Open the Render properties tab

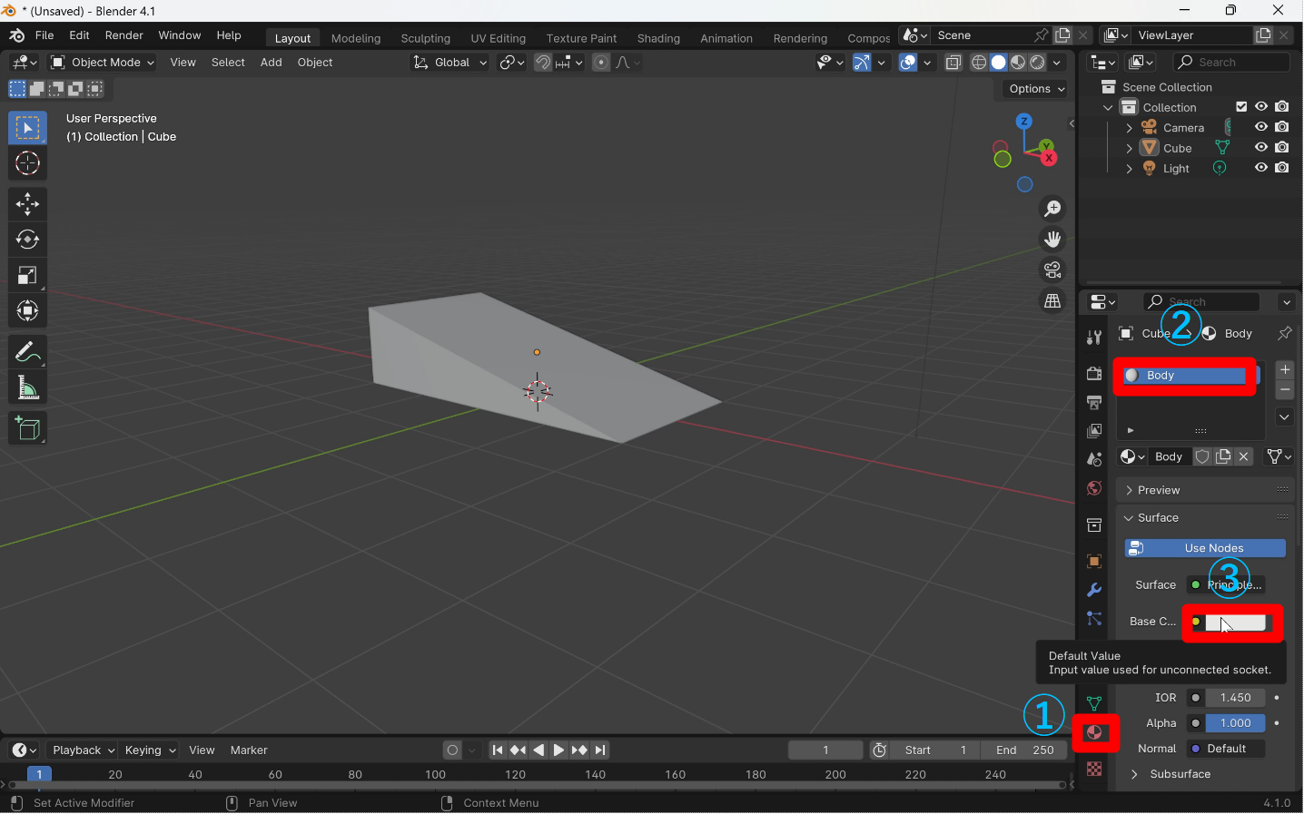pos(1094,373)
